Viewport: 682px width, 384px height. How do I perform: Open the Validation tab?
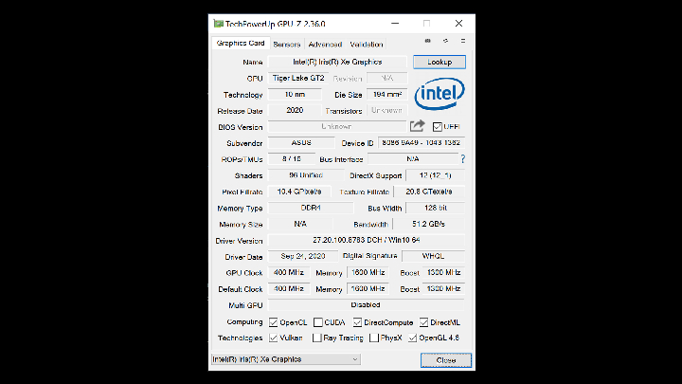point(367,45)
